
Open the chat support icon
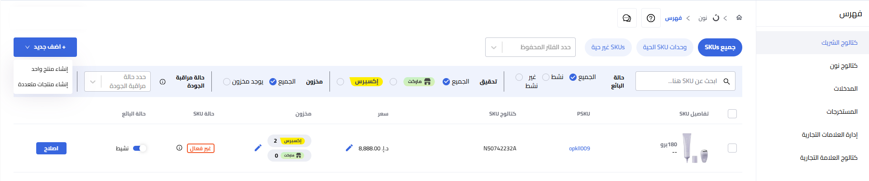tap(627, 18)
